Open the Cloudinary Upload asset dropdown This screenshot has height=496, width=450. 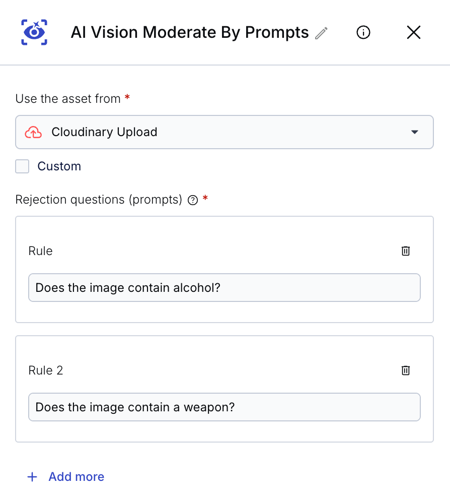(224, 132)
